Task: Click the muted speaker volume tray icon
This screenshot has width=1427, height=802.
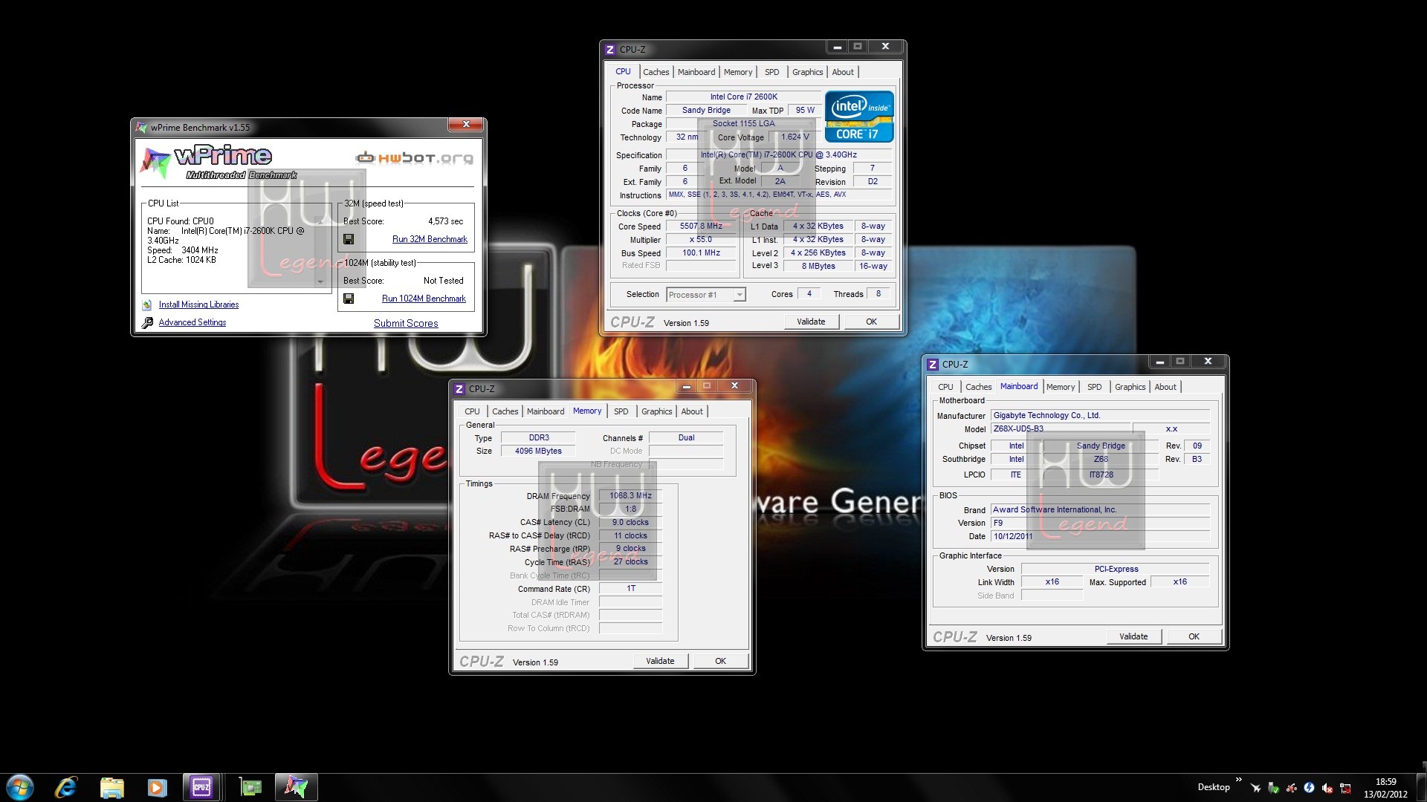Action: click(x=1327, y=788)
